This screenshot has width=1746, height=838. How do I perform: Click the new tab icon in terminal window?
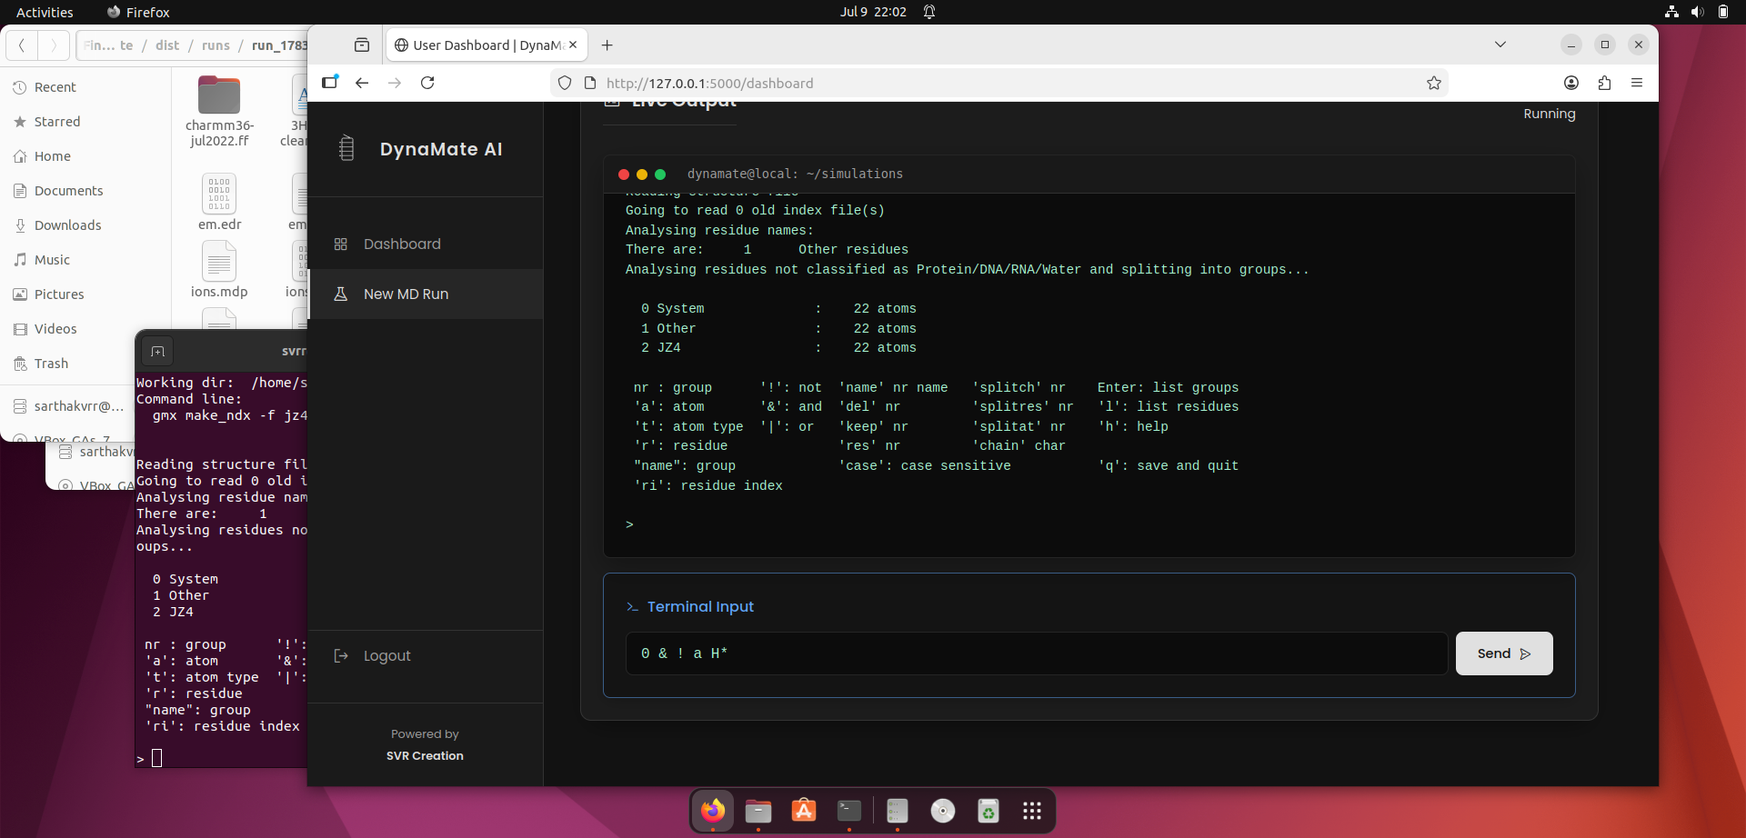pyautogui.click(x=157, y=352)
